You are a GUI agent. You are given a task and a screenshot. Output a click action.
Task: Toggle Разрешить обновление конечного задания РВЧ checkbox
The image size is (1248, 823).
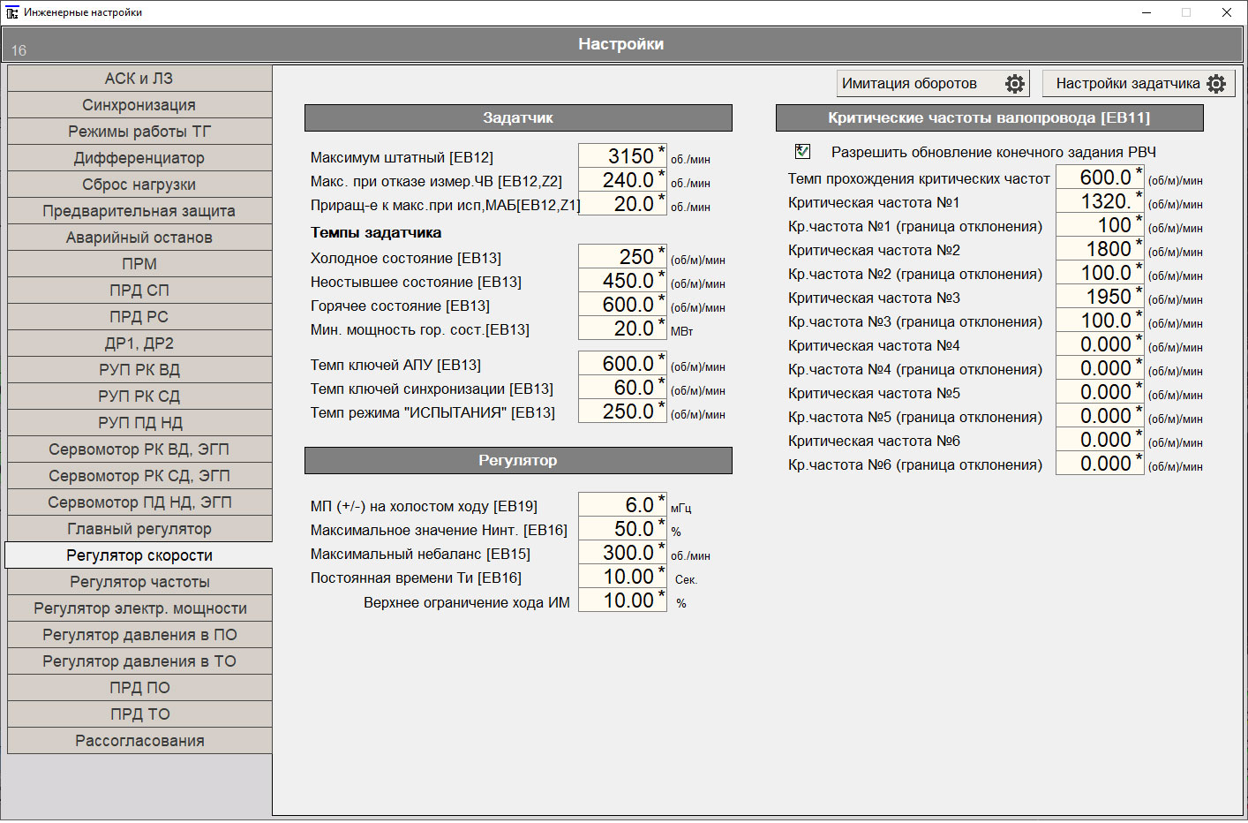[802, 152]
